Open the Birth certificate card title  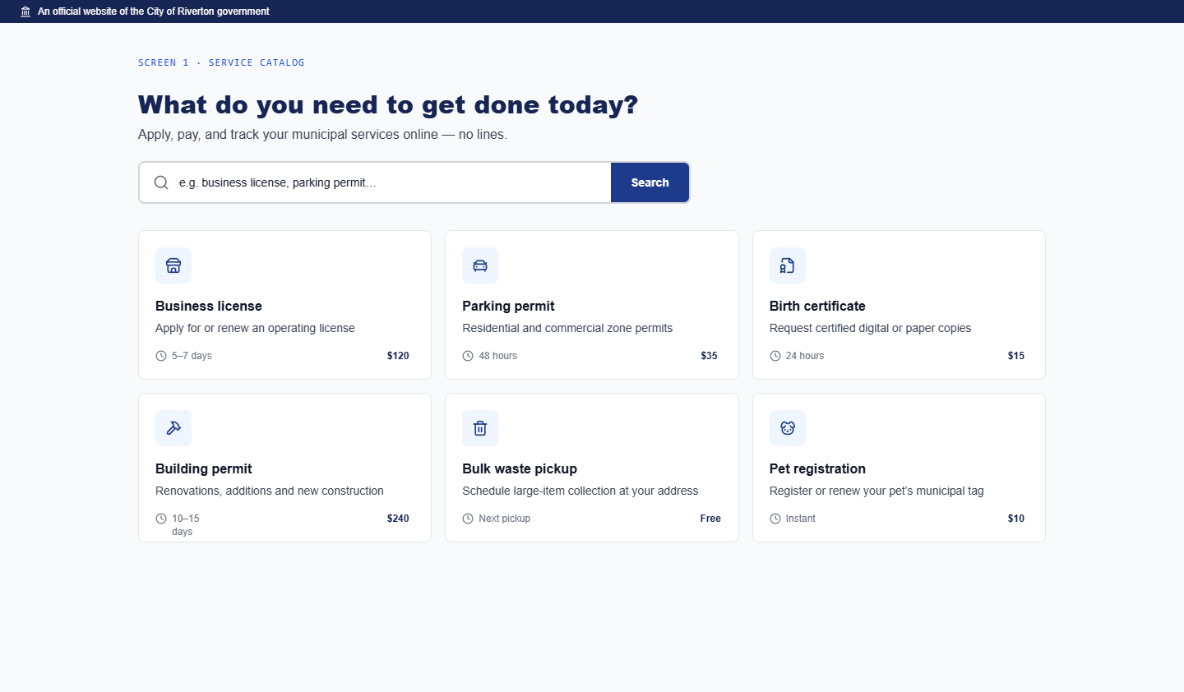point(817,306)
